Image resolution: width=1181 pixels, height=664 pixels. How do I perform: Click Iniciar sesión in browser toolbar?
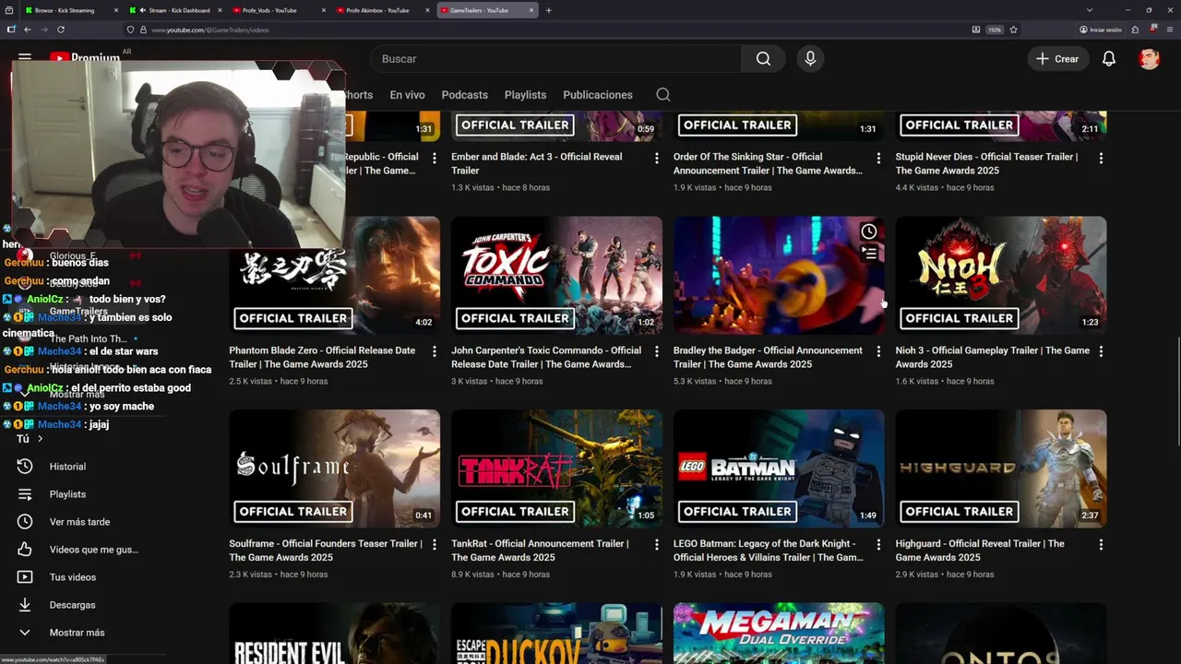click(x=1101, y=30)
